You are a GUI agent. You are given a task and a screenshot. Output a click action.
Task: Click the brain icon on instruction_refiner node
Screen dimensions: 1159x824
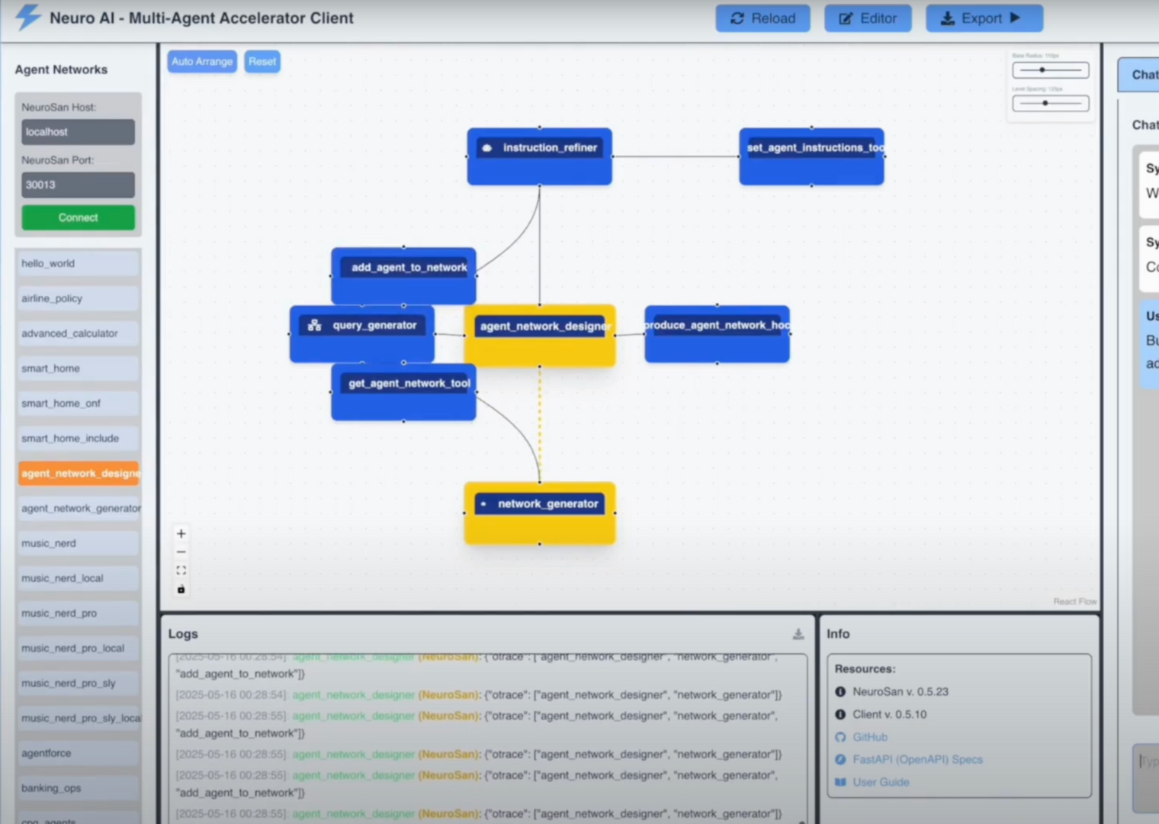[x=487, y=148]
